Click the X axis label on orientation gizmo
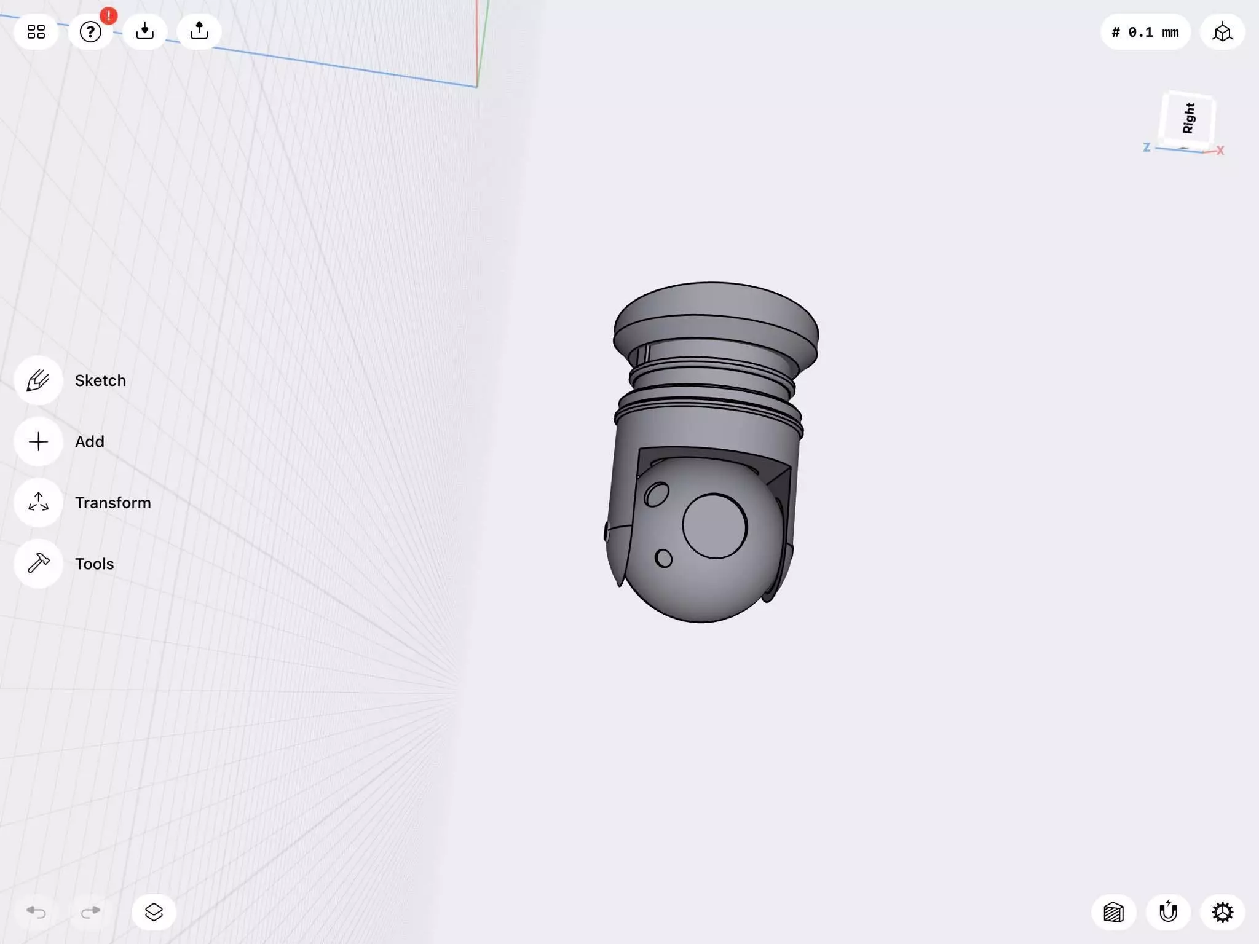This screenshot has width=1259, height=944. point(1220,151)
